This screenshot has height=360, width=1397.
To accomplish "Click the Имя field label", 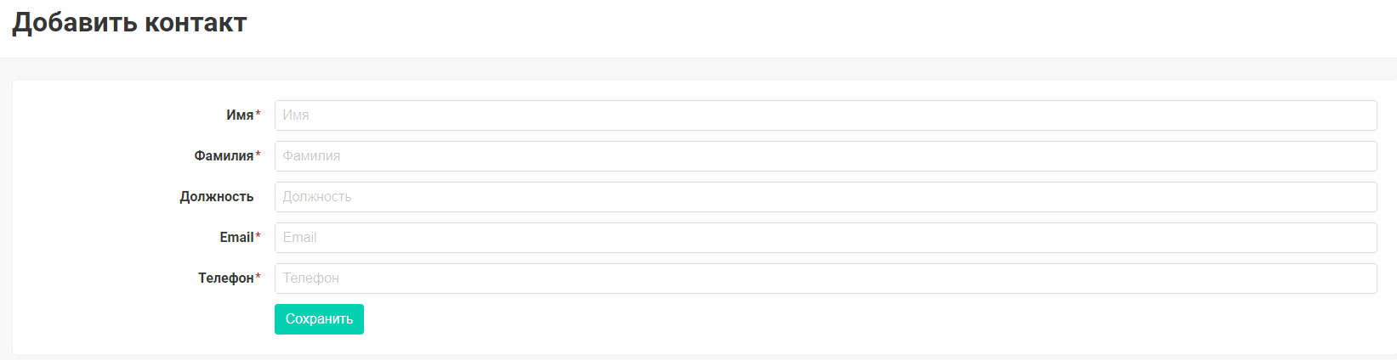I will [x=240, y=115].
